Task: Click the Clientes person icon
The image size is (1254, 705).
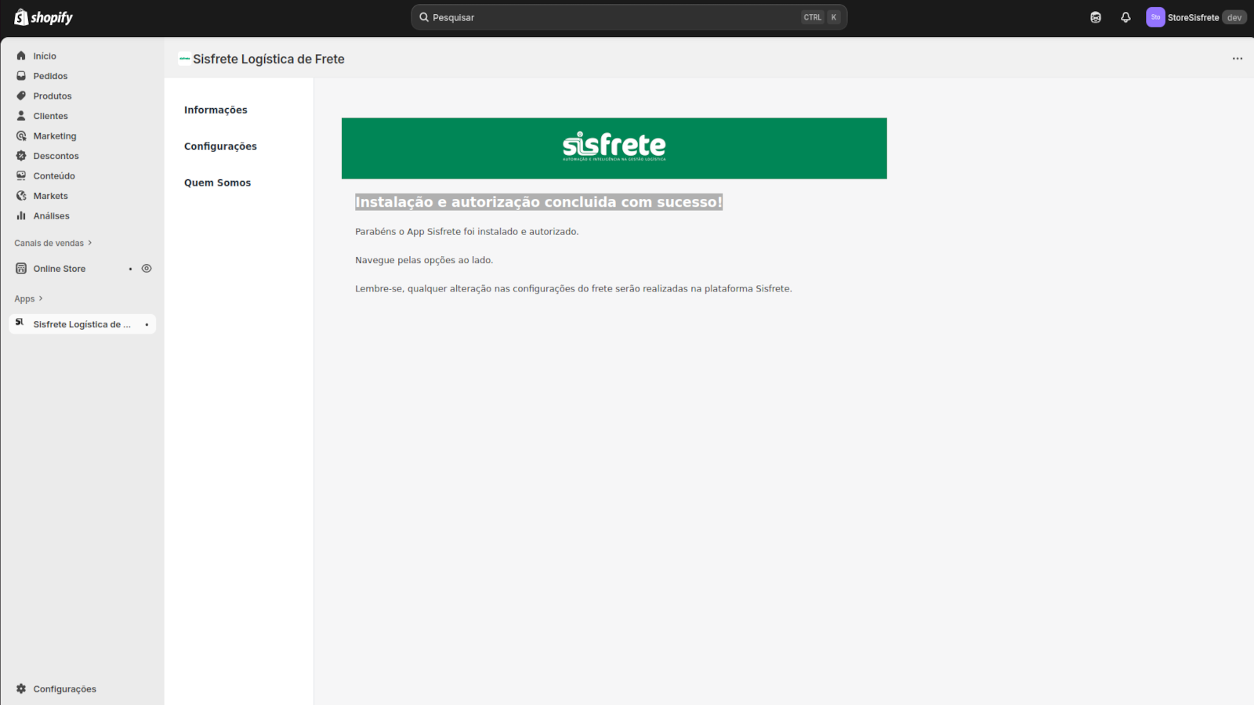Action: (21, 116)
